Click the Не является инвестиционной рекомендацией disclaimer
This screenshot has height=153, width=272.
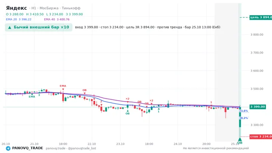[216, 148]
